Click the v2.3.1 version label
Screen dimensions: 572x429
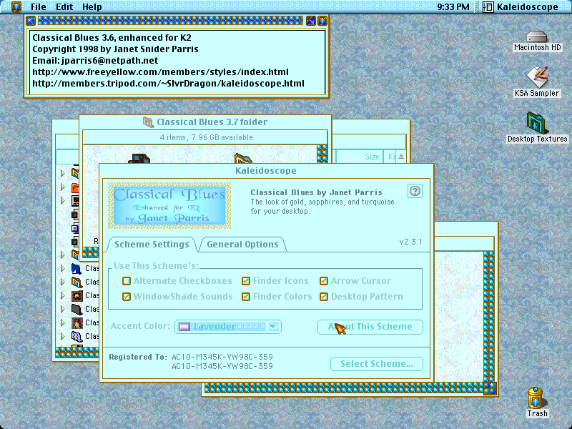click(410, 242)
